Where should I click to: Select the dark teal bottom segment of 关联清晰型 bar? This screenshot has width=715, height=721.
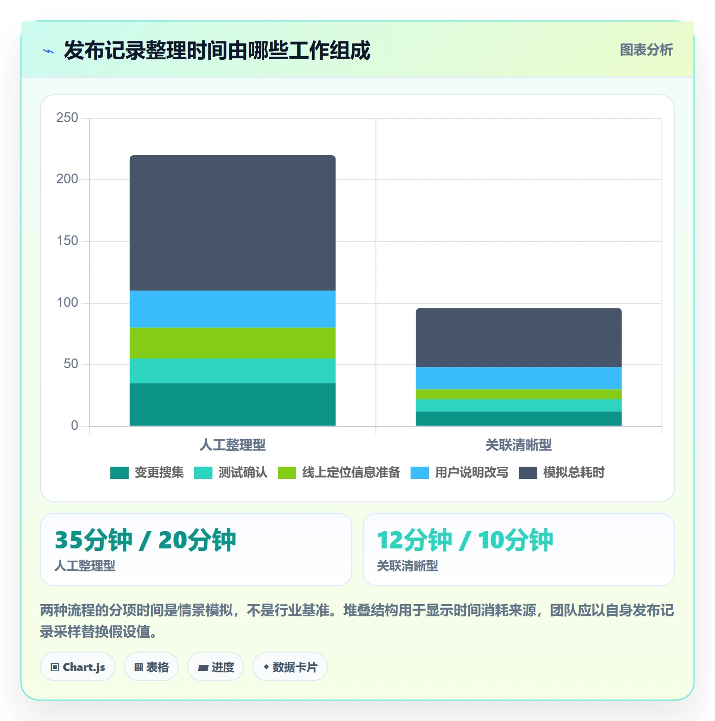(518, 419)
